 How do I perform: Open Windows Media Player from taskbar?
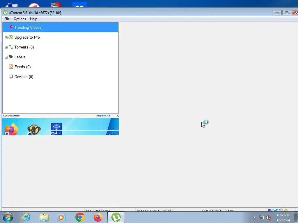coord(62,217)
